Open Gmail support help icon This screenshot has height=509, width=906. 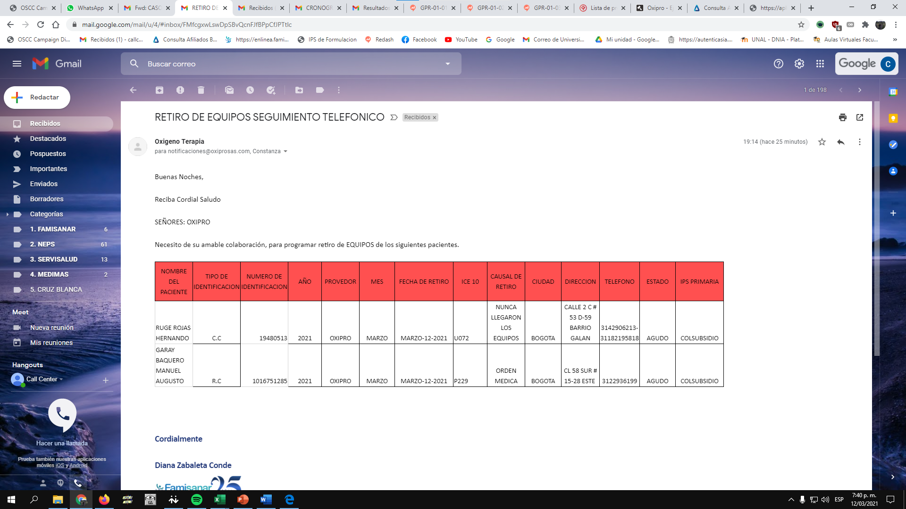(x=779, y=64)
